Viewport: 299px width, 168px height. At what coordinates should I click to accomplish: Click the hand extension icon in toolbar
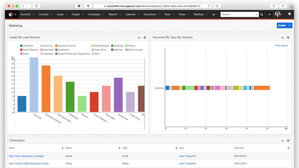(x=88, y=6)
